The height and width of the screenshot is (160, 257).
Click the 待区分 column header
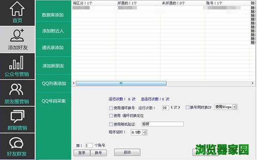(94, 3)
